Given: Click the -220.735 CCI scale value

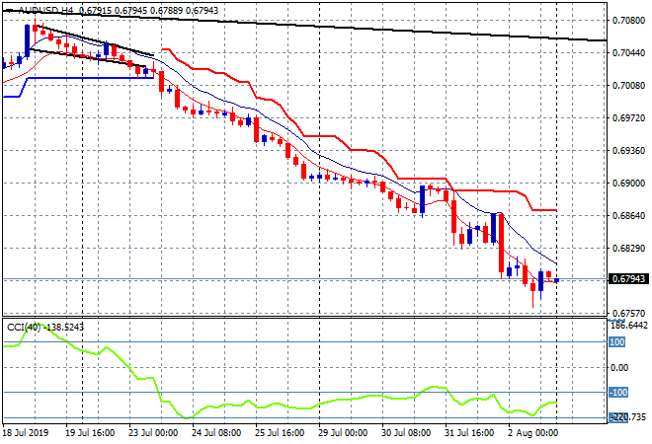Looking at the screenshot, I should pyautogui.click(x=628, y=417).
